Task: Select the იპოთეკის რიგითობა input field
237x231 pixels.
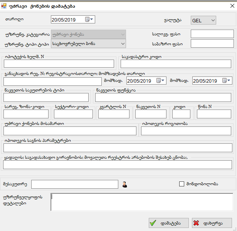Action: [186, 131]
